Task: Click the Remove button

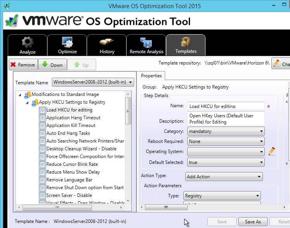Action: (24, 64)
